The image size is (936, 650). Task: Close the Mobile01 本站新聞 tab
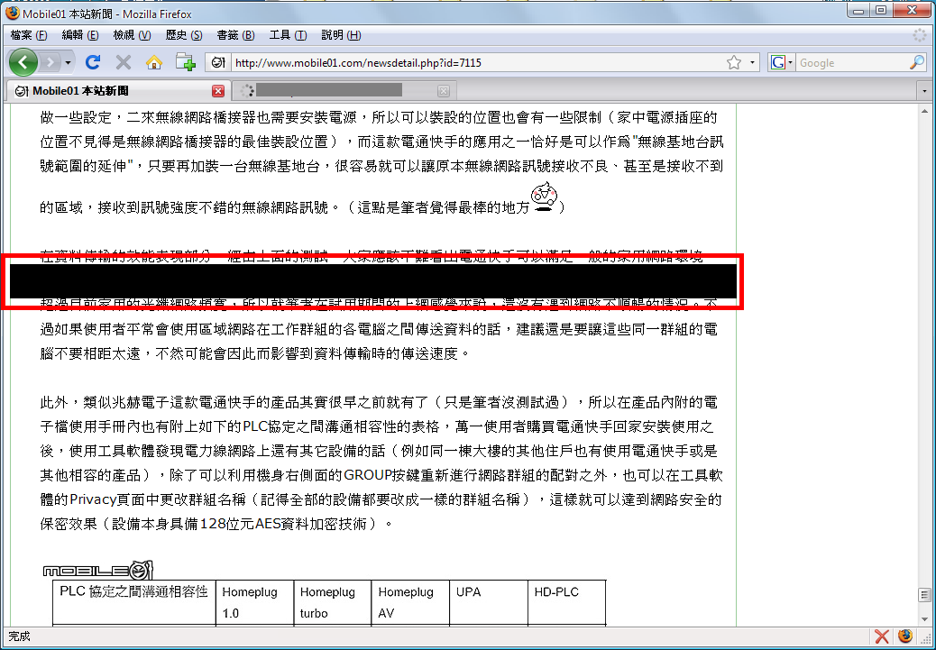(218, 91)
